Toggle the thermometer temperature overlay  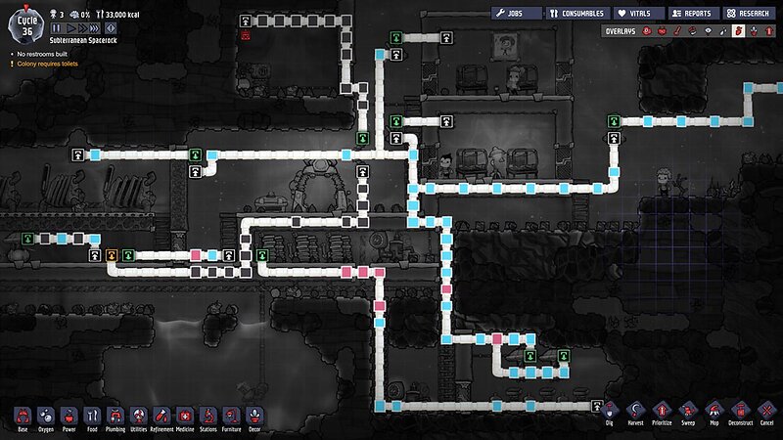[676, 31]
